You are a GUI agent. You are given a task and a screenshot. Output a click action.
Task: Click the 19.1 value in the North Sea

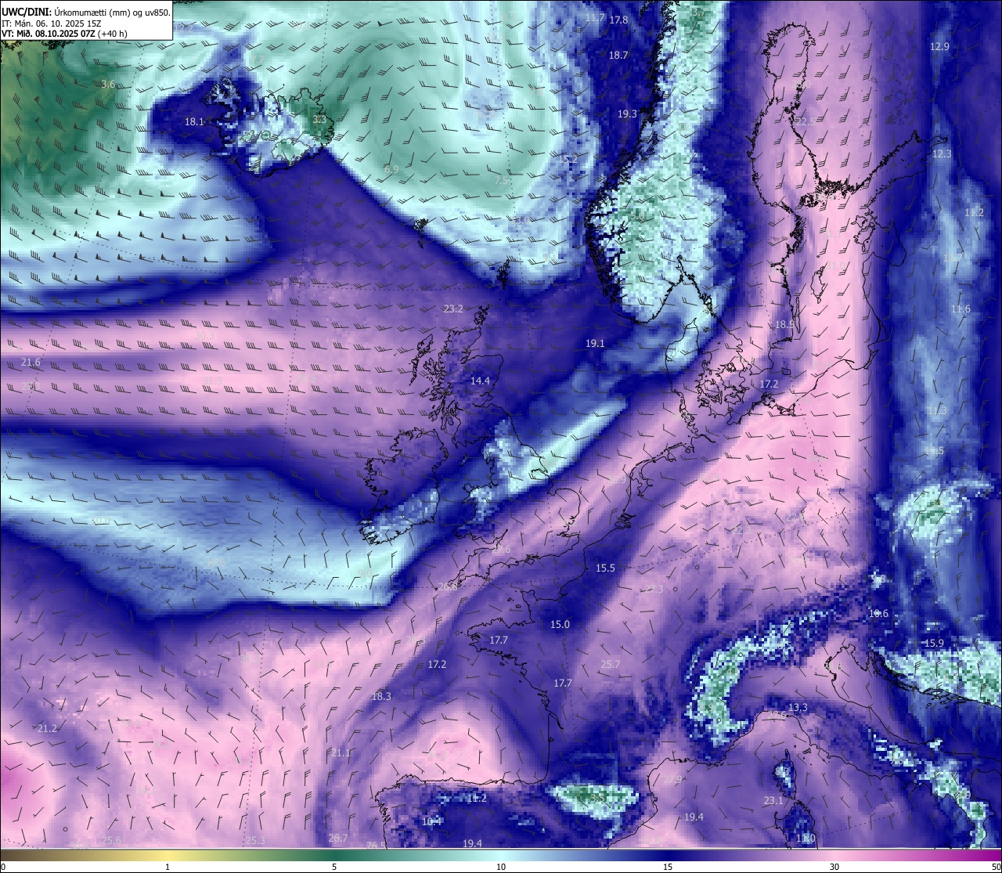(x=595, y=343)
